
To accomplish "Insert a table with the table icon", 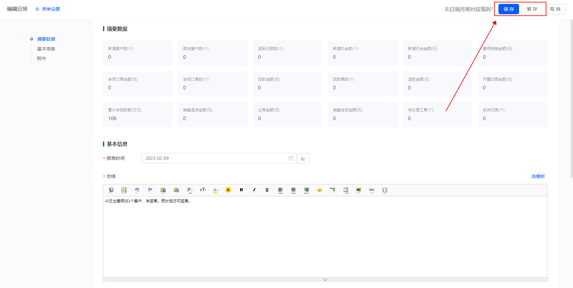I will pos(345,190).
